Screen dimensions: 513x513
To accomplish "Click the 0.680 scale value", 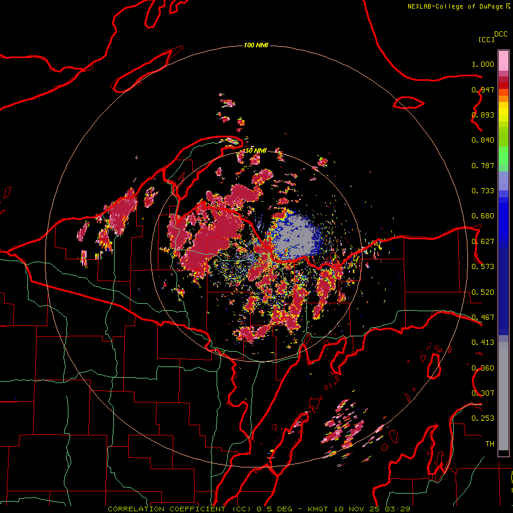I will coord(483,216).
